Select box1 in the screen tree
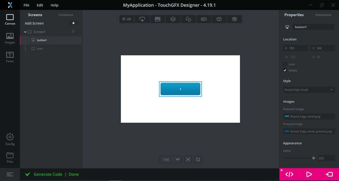The height and width of the screenshot is (181, 339). (x=51, y=48)
